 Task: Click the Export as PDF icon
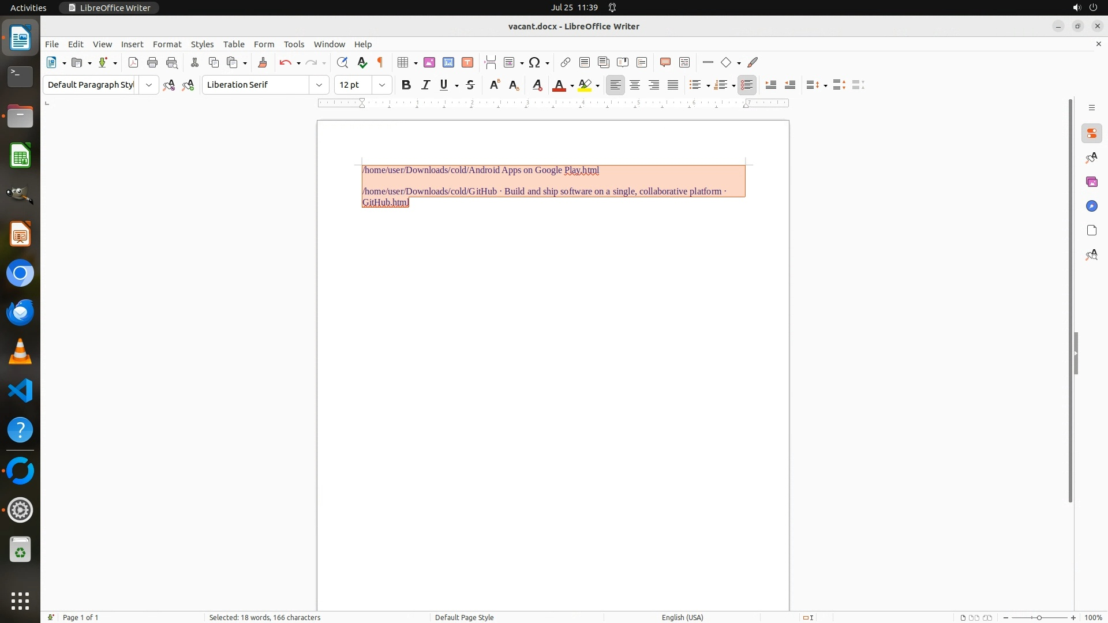tap(133, 62)
